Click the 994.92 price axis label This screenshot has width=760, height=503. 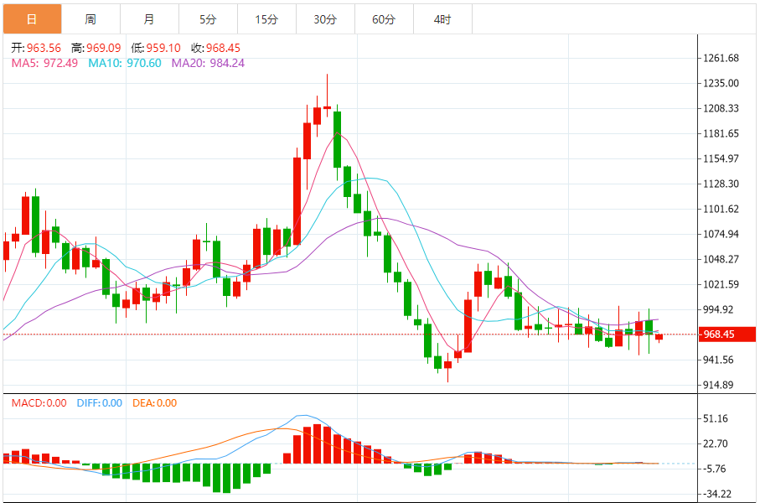[x=718, y=309]
